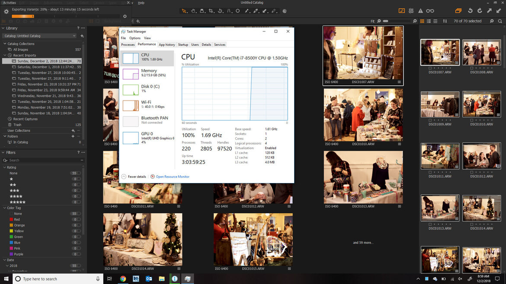Image resolution: width=506 pixels, height=284 pixels.
Task: Collapse the Rating filter group
Action: coord(5,167)
